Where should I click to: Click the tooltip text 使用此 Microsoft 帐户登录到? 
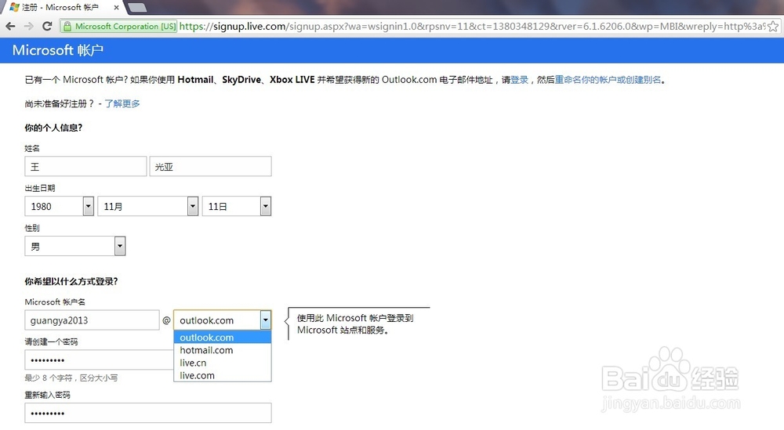[x=355, y=318]
